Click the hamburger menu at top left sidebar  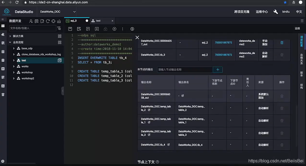point(3,19)
